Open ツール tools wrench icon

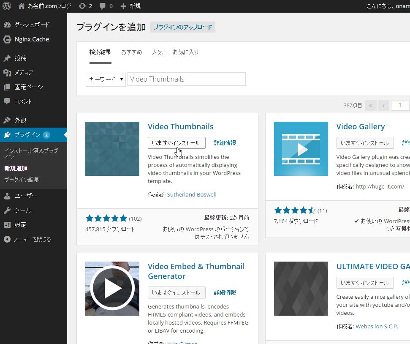7,210
